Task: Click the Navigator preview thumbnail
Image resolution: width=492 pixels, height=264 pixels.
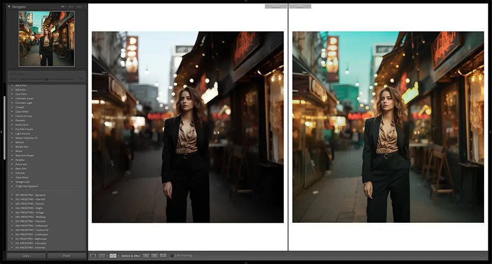Action: click(x=47, y=39)
